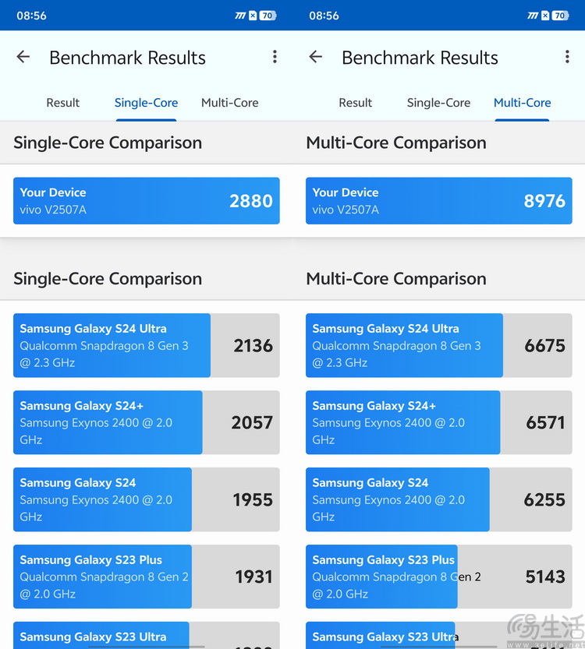
Task: Open Your Device single-core score 2880 card
Action: click(x=147, y=201)
